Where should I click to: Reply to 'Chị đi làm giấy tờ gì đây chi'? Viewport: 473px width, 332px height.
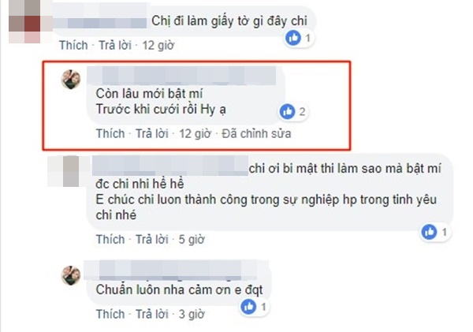115,45
